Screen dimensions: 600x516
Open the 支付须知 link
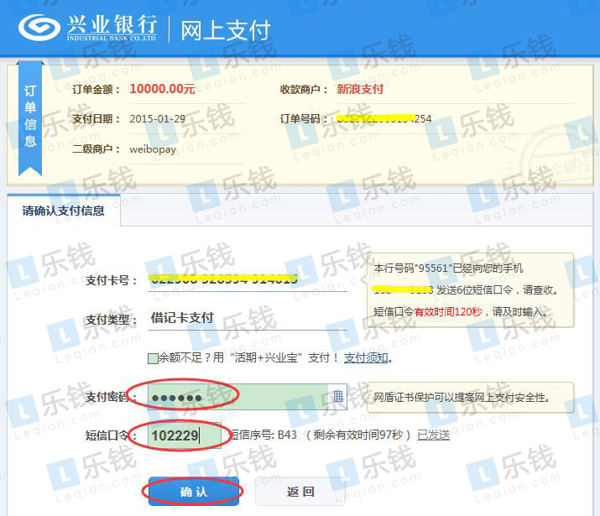click(x=366, y=357)
